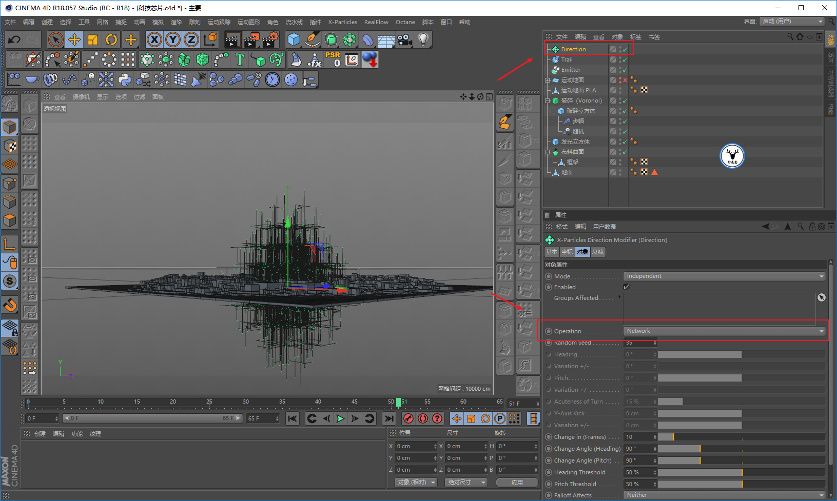This screenshot has width=837, height=501.
Task: Add a Cube primitive object
Action: (x=294, y=39)
